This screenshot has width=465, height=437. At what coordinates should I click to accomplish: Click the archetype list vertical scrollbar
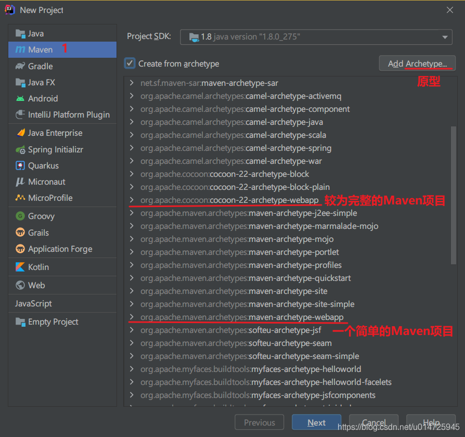coord(453,195)
